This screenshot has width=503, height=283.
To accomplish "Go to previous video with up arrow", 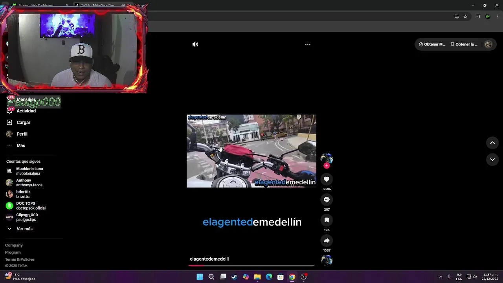I will (492, 143).
